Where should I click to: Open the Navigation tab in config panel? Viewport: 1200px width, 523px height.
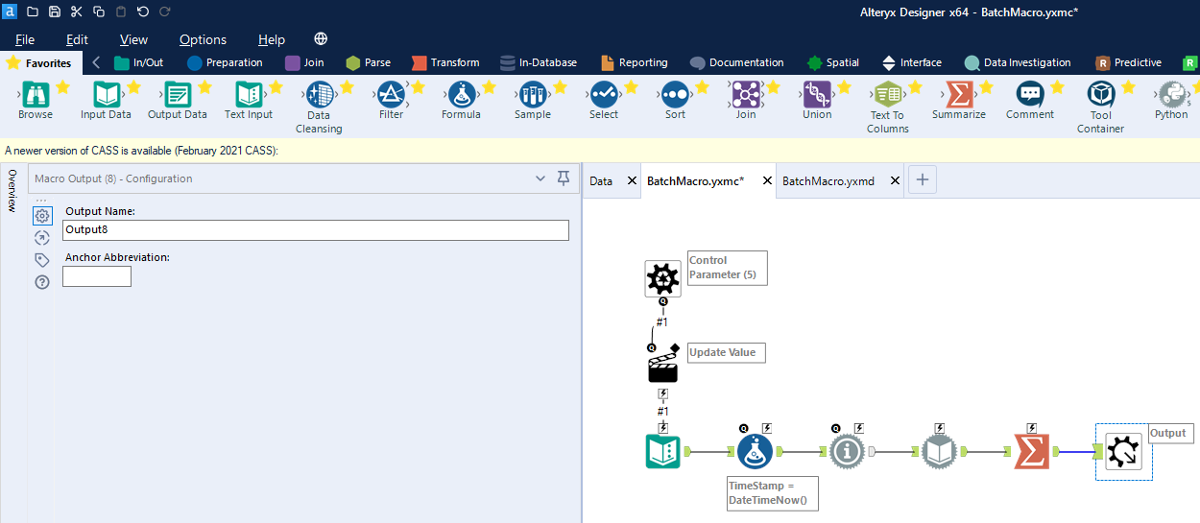[42, 238]
